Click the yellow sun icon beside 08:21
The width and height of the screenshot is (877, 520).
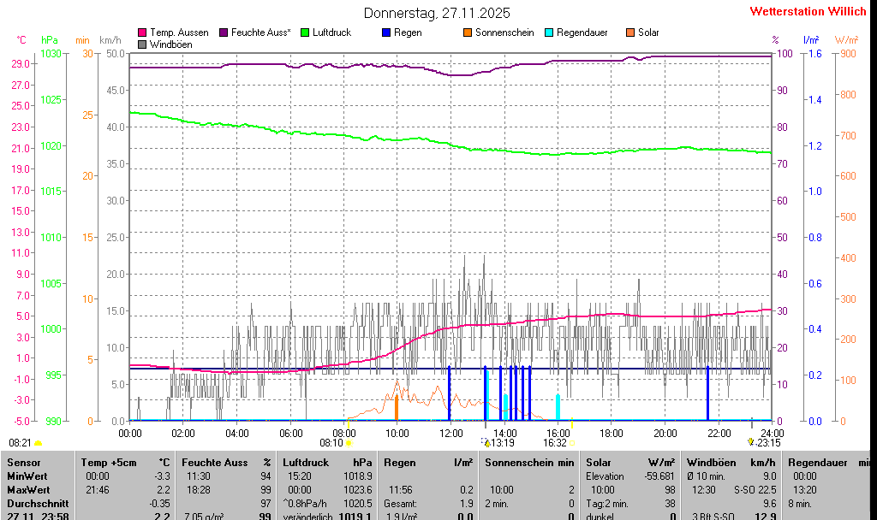click(x=38, y=443)
